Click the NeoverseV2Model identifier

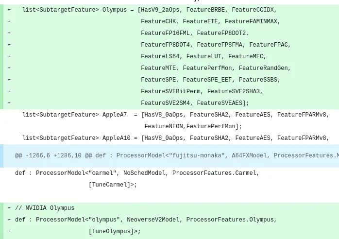pyautogui.click(x=153, y=220)
